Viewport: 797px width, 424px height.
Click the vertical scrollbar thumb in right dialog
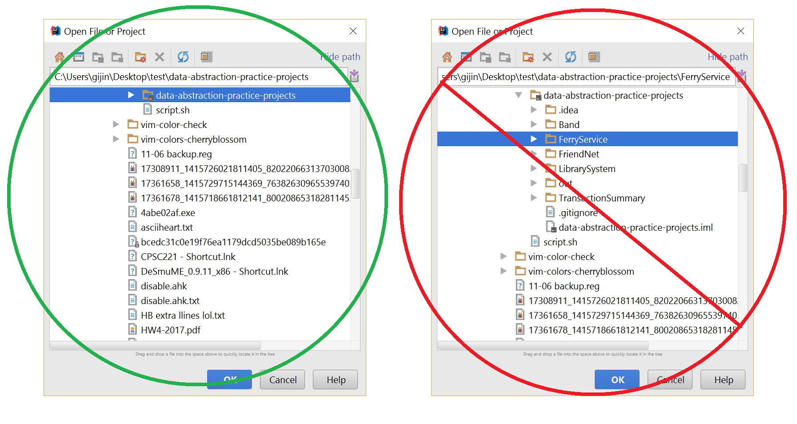coord(742,178)
